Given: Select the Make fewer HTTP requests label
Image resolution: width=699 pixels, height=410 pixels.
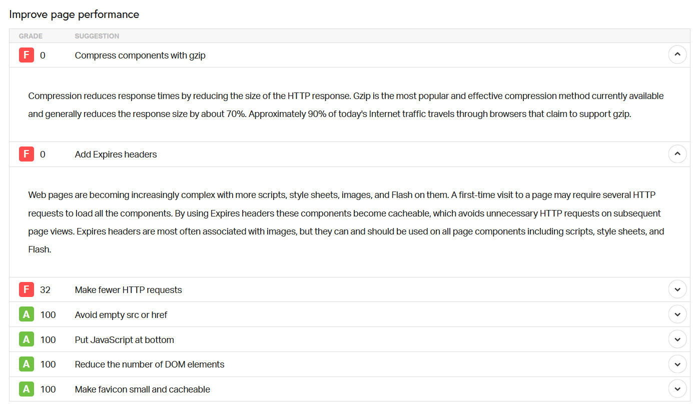Looking at the screenshot, I should point(128,289).
